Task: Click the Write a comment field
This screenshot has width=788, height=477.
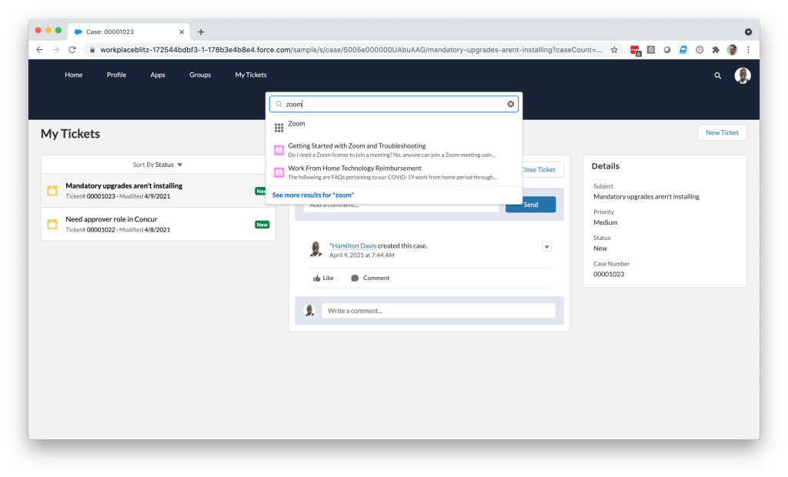Action: tap(439, 311)
